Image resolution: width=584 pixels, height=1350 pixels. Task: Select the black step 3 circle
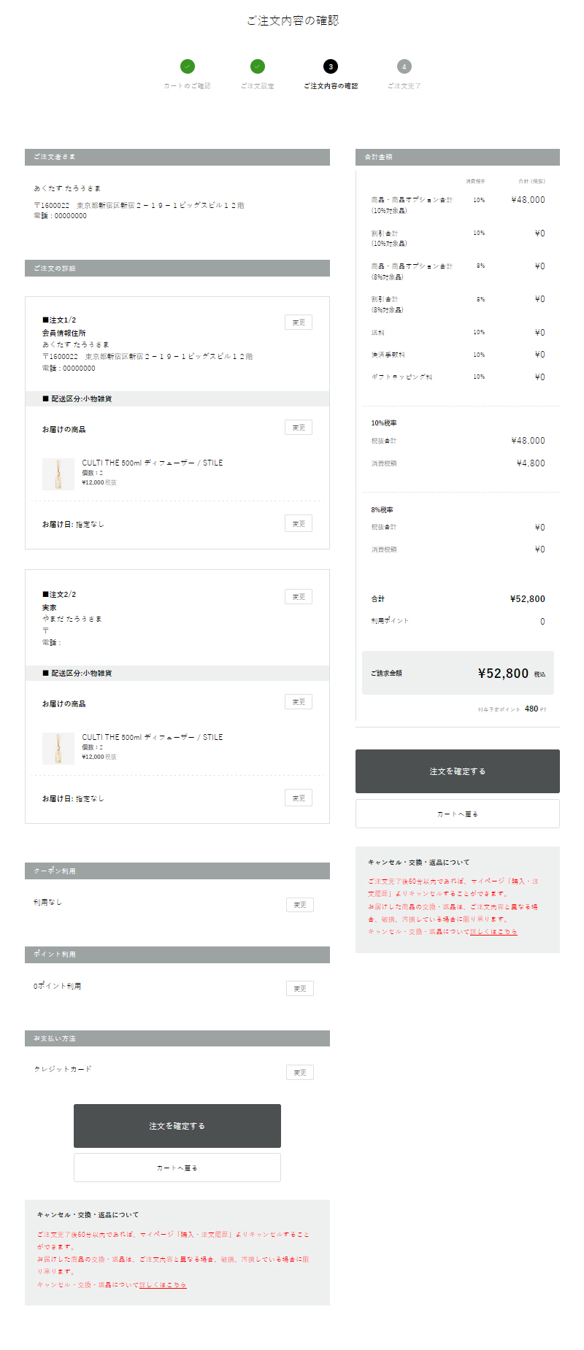tap(331, 66)
